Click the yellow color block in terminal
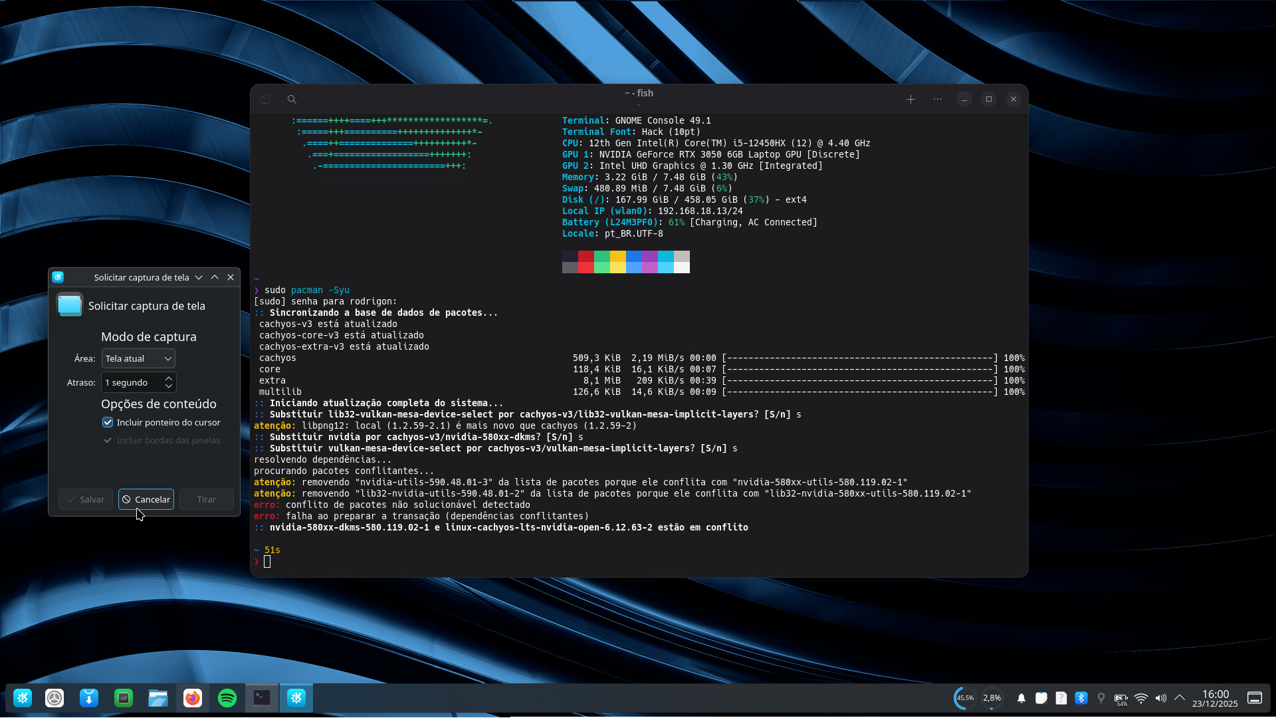 (x=618, y=257)
